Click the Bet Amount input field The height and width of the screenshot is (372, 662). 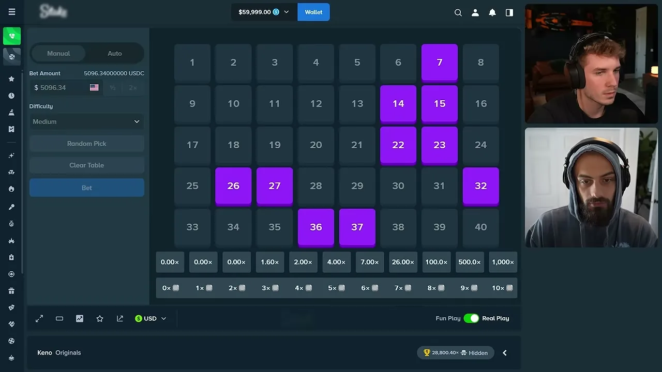coord(66,88)
